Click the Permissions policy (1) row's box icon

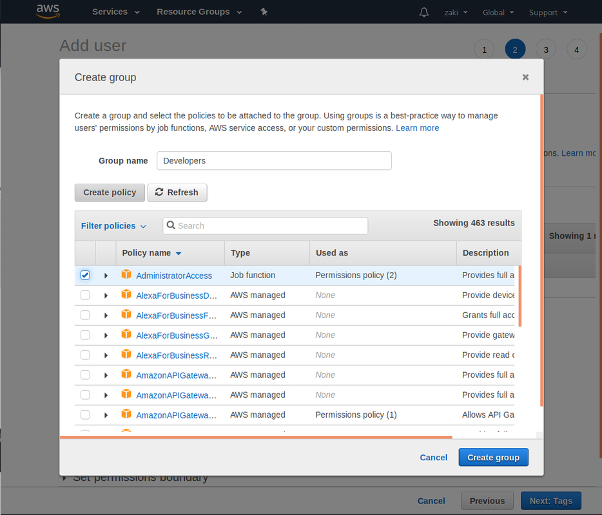[x=126, y=414]
